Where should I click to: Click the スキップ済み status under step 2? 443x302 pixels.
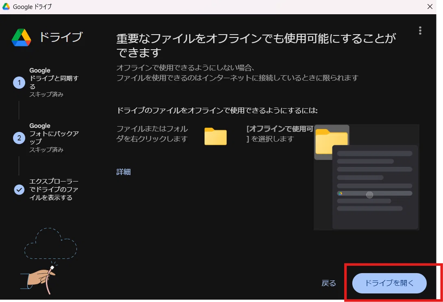tap(46, 150)
